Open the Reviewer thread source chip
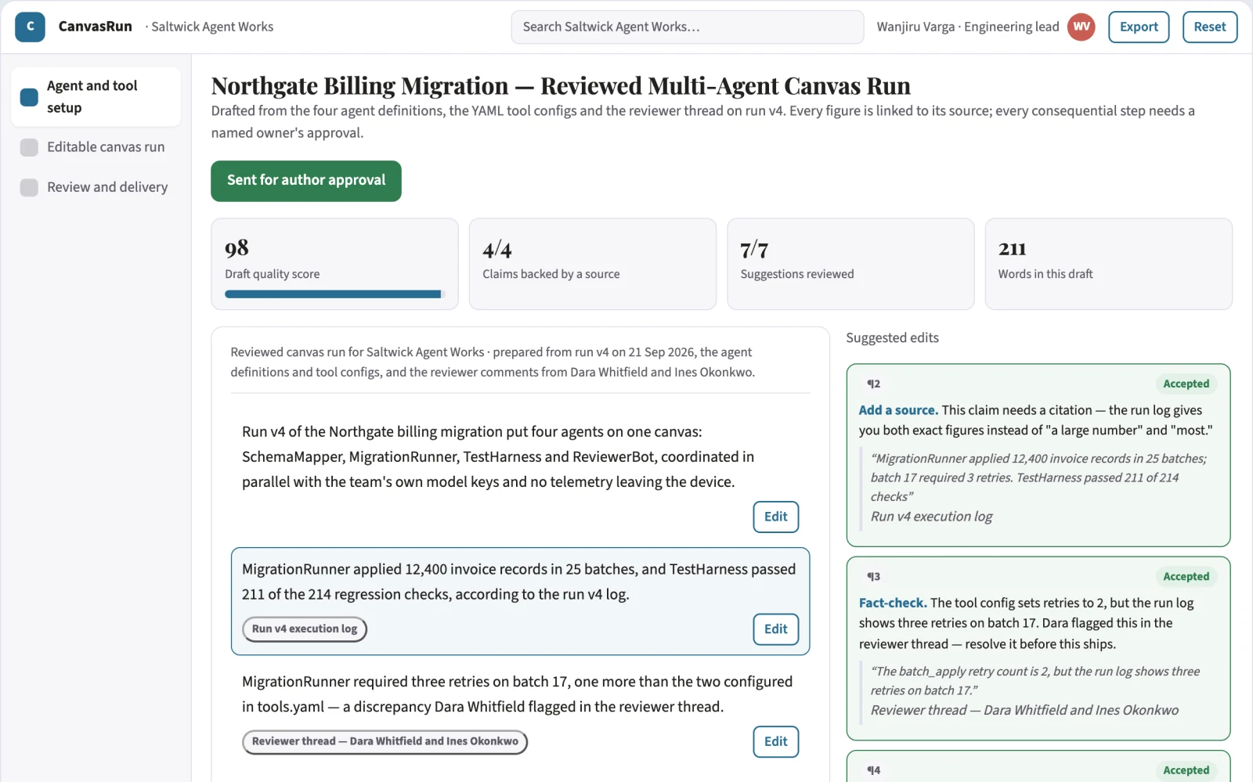The height and width of the screenshot is (782, 1253). pyautogui.click(x=385, y=741)
